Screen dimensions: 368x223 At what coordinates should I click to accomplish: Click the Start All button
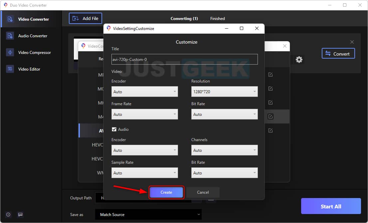(x=331, y=206)
